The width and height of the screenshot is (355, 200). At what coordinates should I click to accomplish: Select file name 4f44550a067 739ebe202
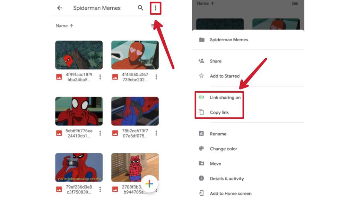click(135, 77)
